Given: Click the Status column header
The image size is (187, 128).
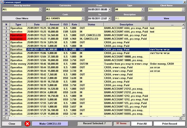Looking at the screenshot, I should [91, 25].
